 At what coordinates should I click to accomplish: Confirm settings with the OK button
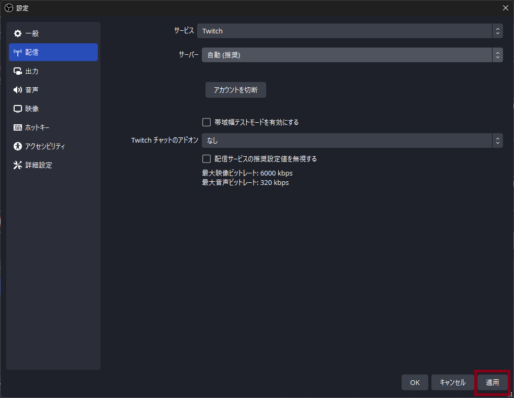point(415,382)
